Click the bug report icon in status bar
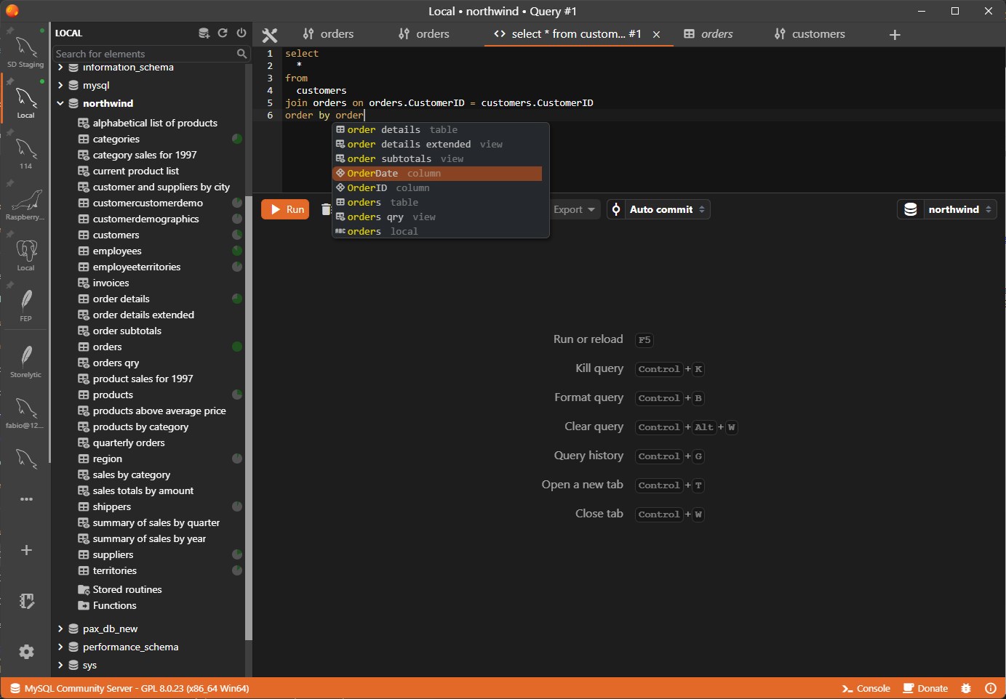The width and height of the screenshot is (1006, 699). [x=966, y=688]
